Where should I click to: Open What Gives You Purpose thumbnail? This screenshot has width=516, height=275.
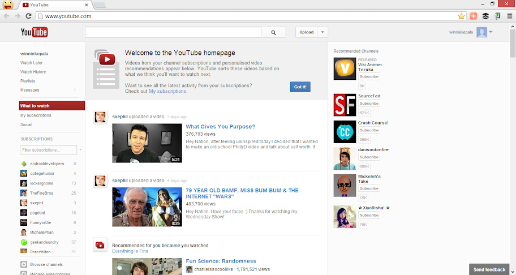(x=147, y=143)
